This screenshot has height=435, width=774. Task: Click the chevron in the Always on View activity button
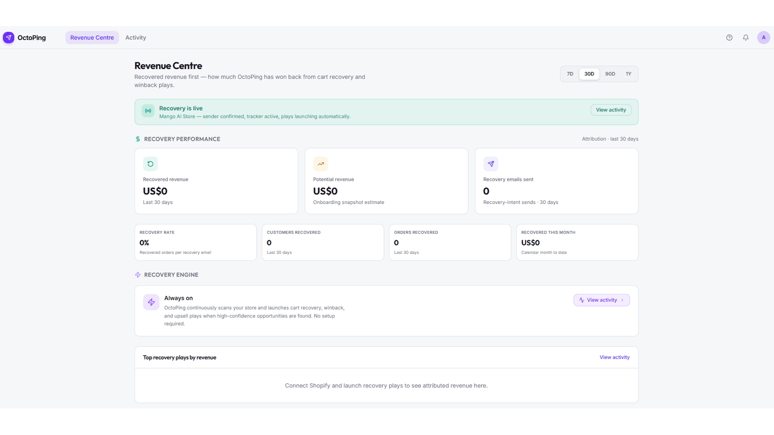pos(622,300)
